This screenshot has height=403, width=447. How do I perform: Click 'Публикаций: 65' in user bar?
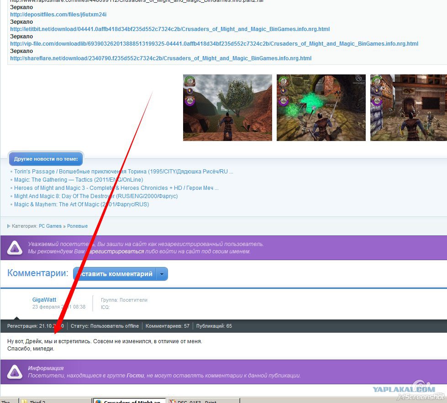click(214, 326)
